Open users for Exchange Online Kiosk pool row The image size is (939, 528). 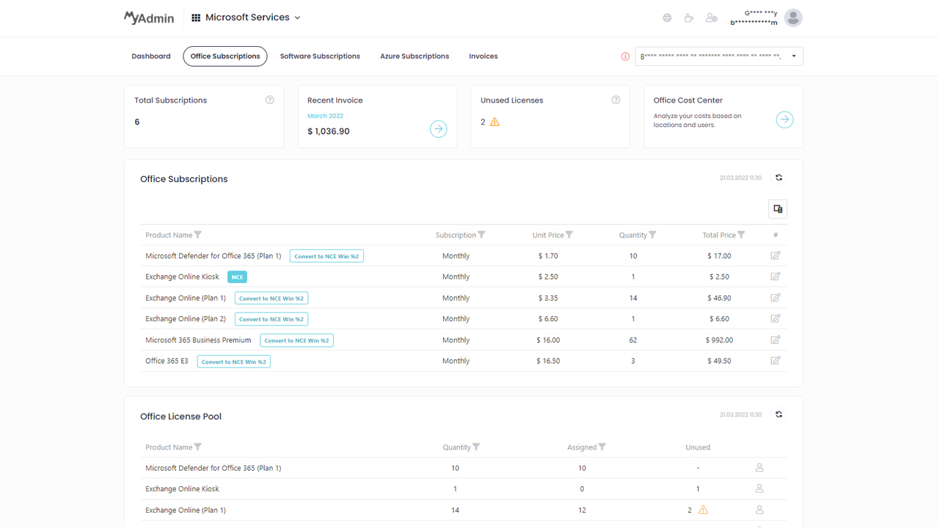(759, 488)
